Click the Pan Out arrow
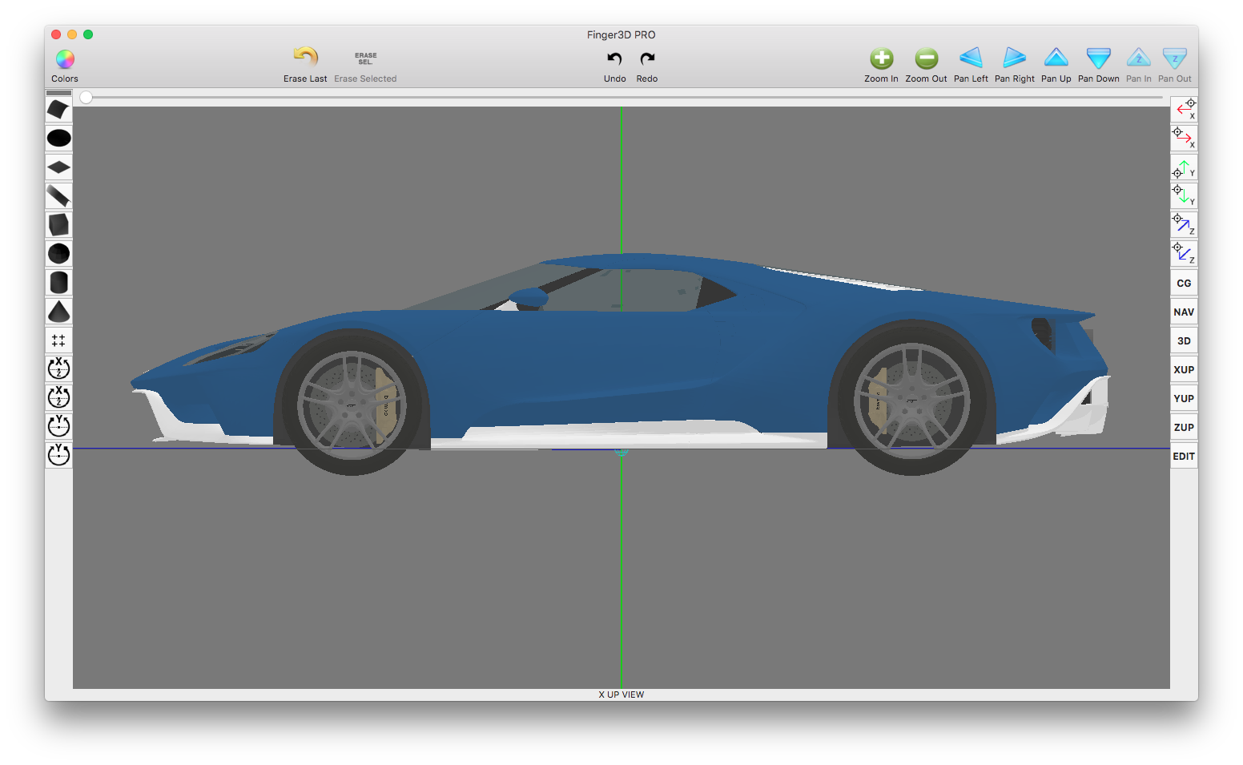 (1175, 58)
